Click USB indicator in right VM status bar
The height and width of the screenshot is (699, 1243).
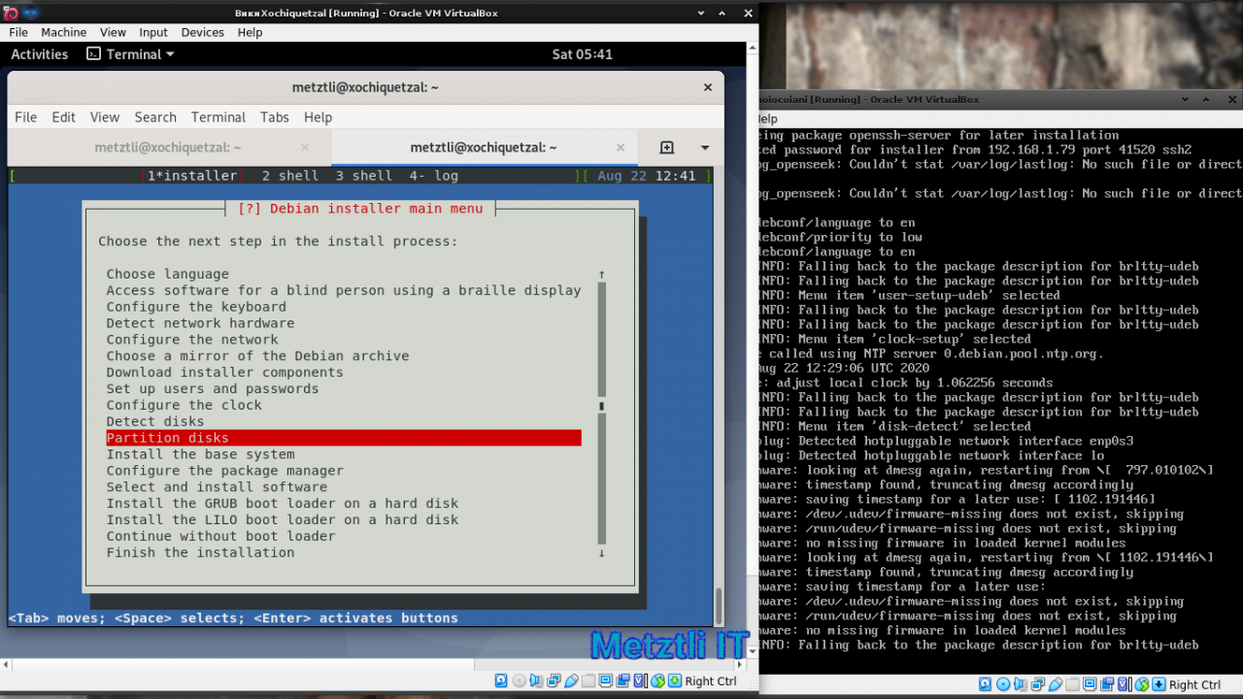(x=1056, y=684)
